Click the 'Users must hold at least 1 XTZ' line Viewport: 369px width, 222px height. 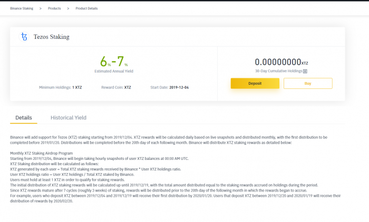click(x=67, y=180)
